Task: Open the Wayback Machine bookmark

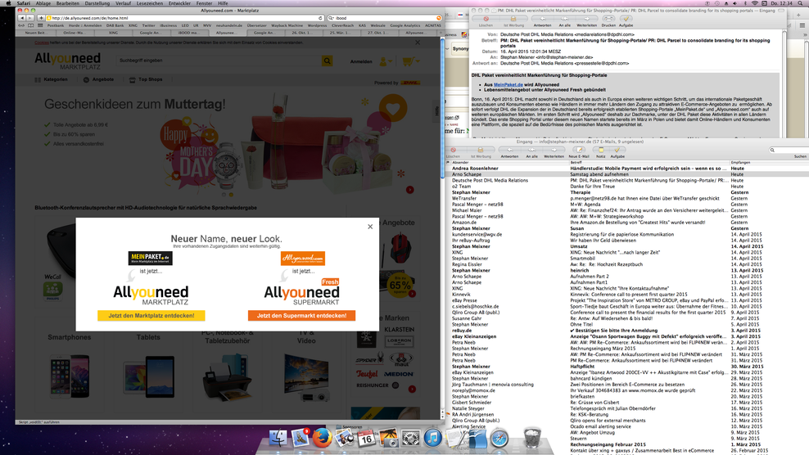Action: 287,25
